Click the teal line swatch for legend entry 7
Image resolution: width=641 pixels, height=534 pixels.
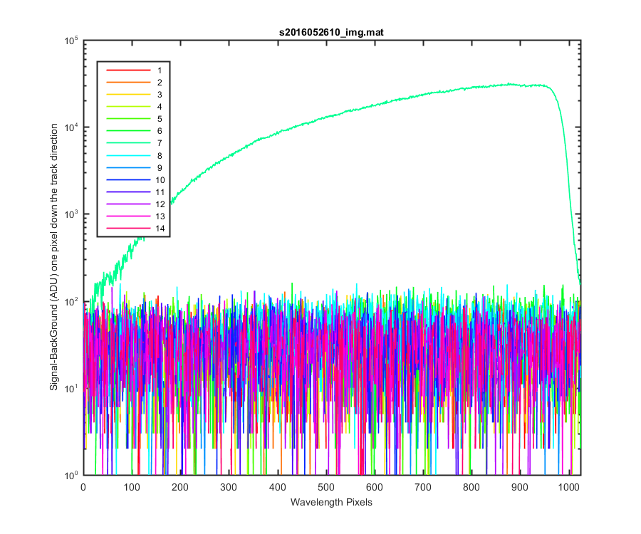point(128,143)
